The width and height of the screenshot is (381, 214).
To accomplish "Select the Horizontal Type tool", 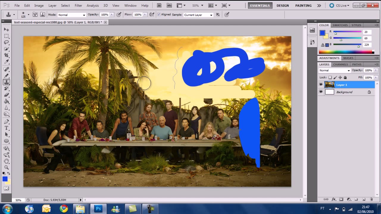I will pos(6,128).
